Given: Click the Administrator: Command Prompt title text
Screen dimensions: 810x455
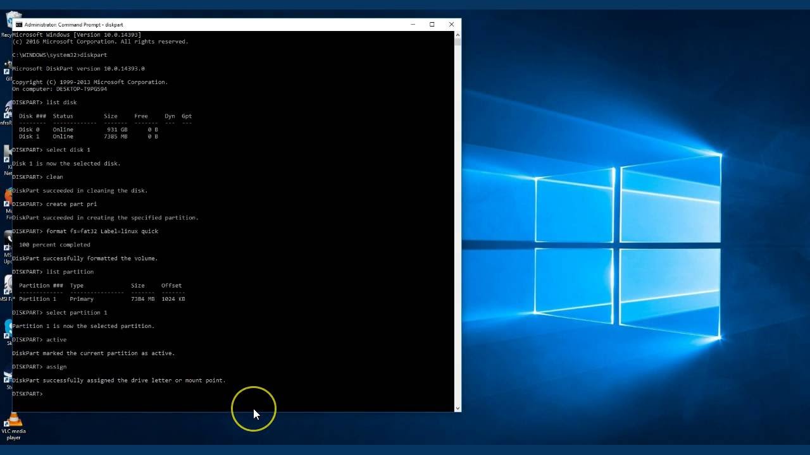Looking at the screenshot, I should (x=73, y=25).
